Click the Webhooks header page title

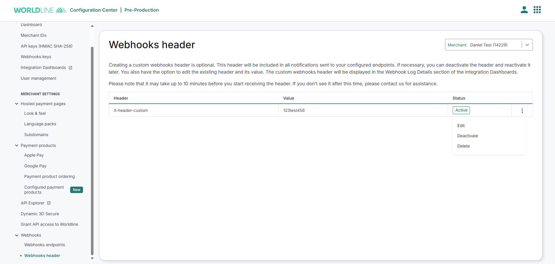(152, 45)
